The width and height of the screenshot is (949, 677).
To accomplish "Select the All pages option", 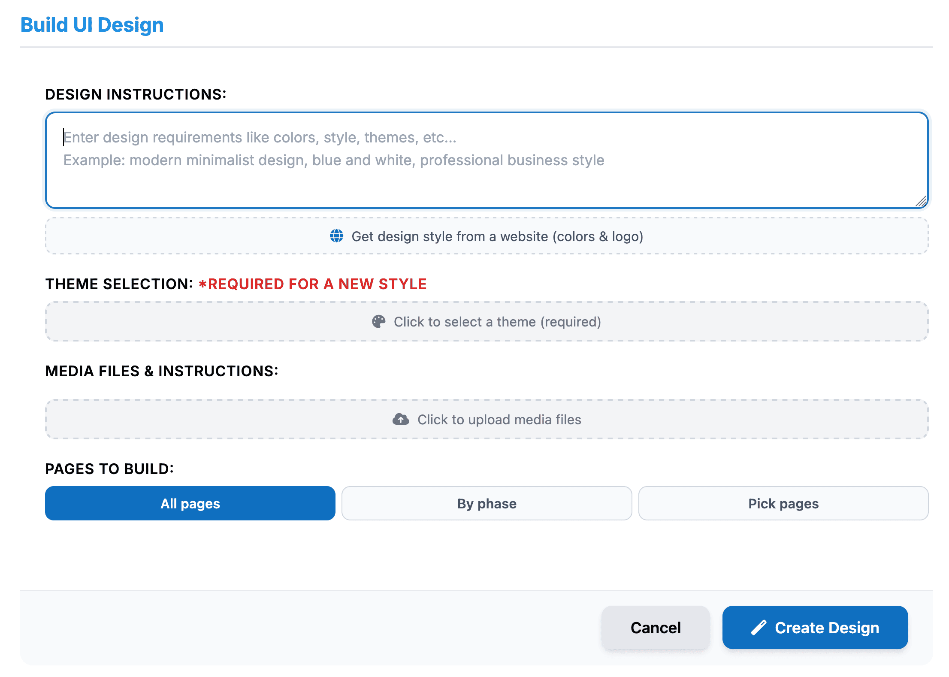I will [190, 503].
